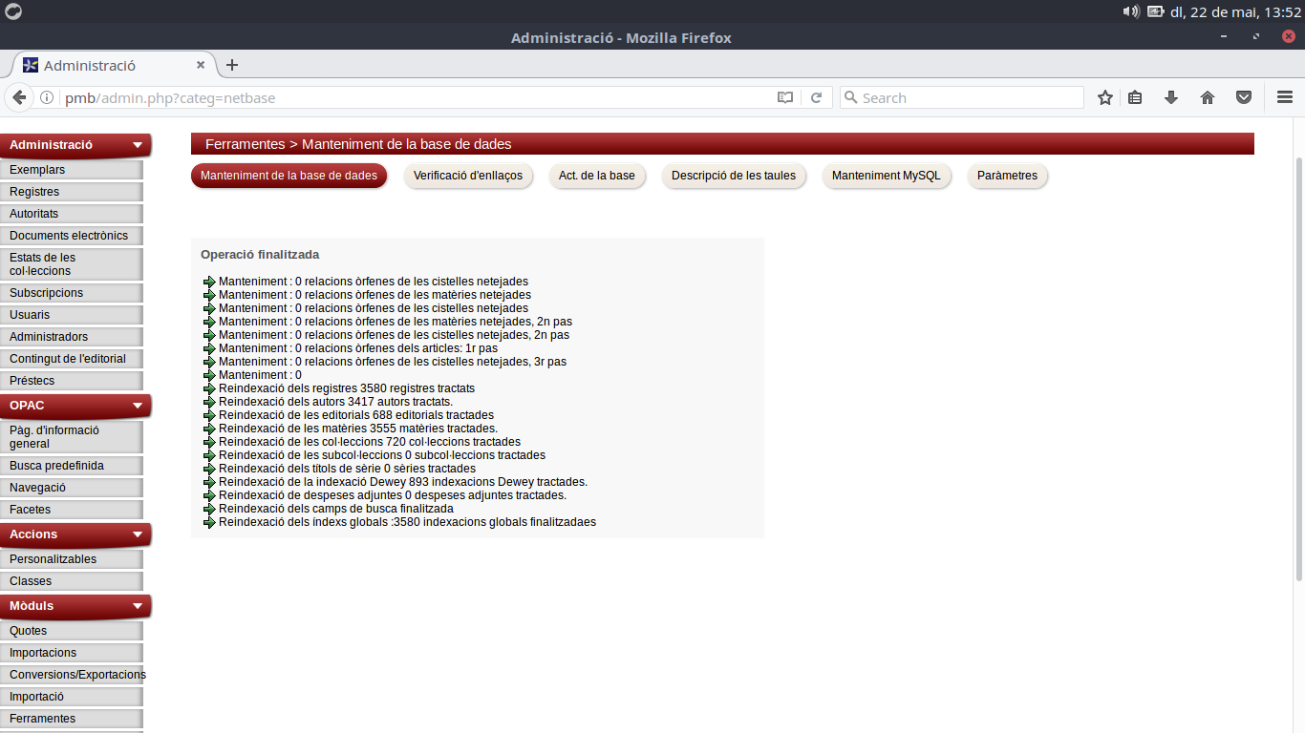Bookmark this page with the star icon
The width and height of the screenshot is (1305, 733).
[1105, 97]
